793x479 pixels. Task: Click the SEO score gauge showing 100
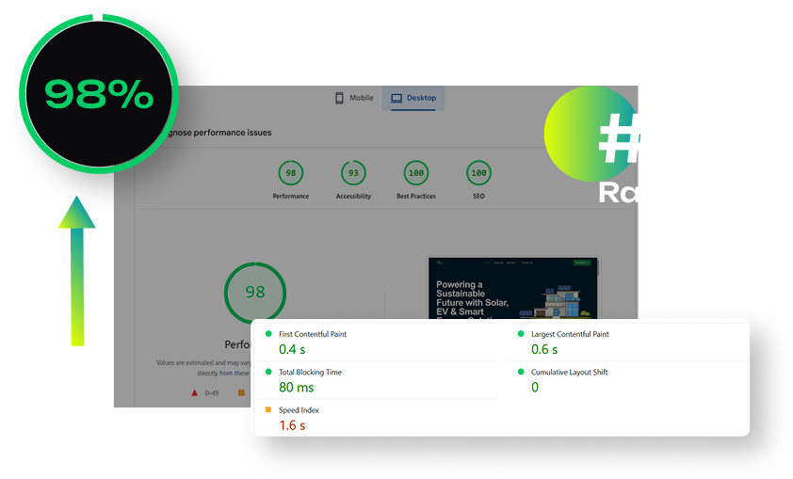(x=478, y=173)
